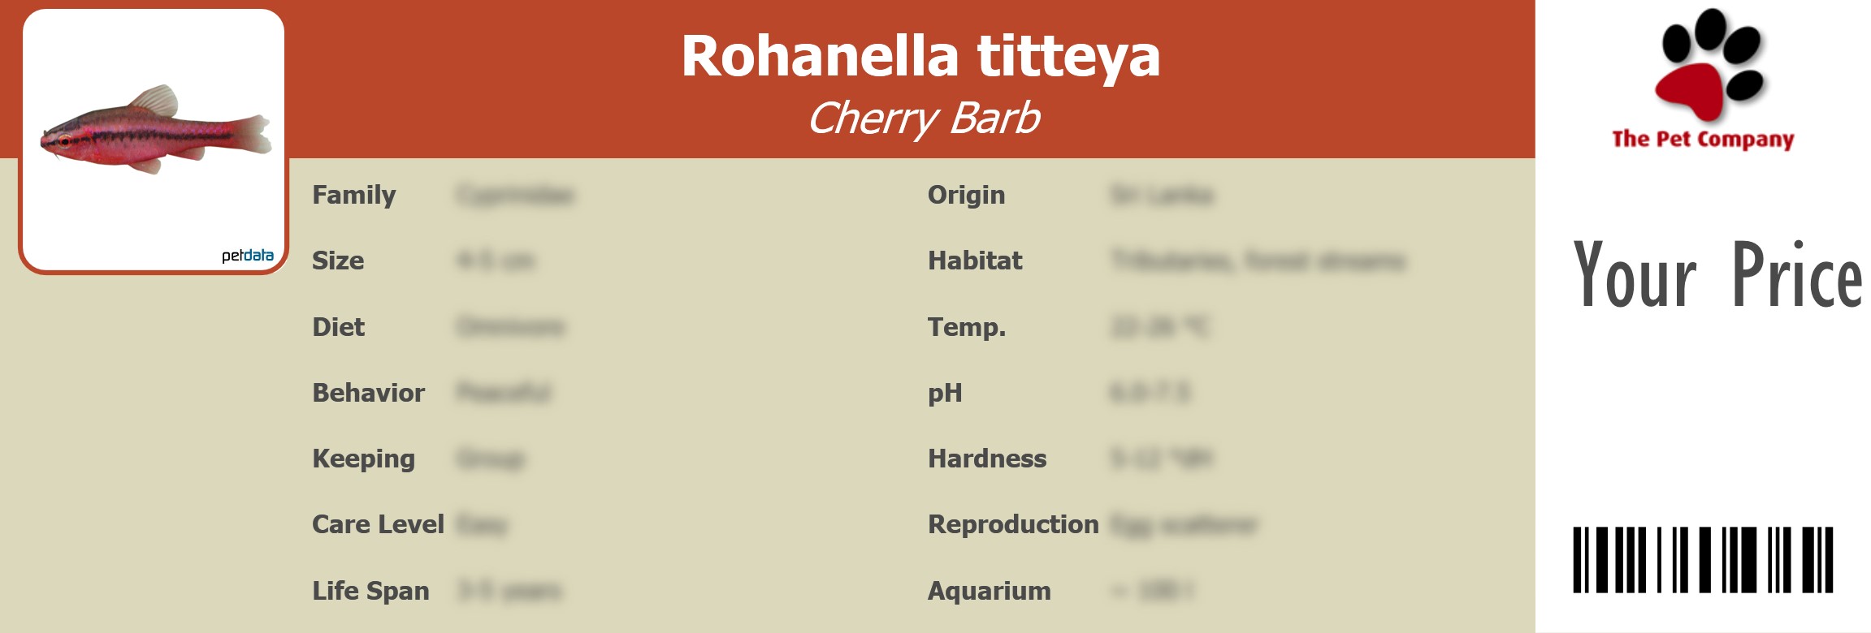The image size is (1871, 633).
Task: Click the Your Price text
Action: coord(1717,276)
